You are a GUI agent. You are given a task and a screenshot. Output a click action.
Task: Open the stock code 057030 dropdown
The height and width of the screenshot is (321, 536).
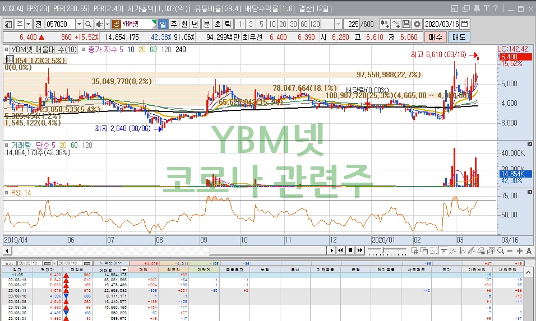click(79, 24)
